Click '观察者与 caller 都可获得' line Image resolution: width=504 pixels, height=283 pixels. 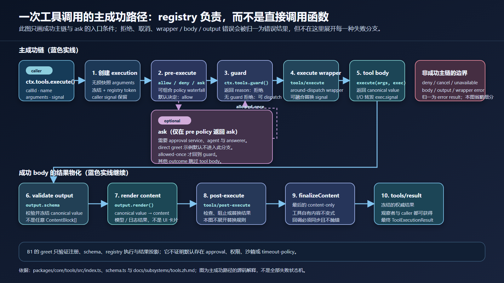[407, 213]
